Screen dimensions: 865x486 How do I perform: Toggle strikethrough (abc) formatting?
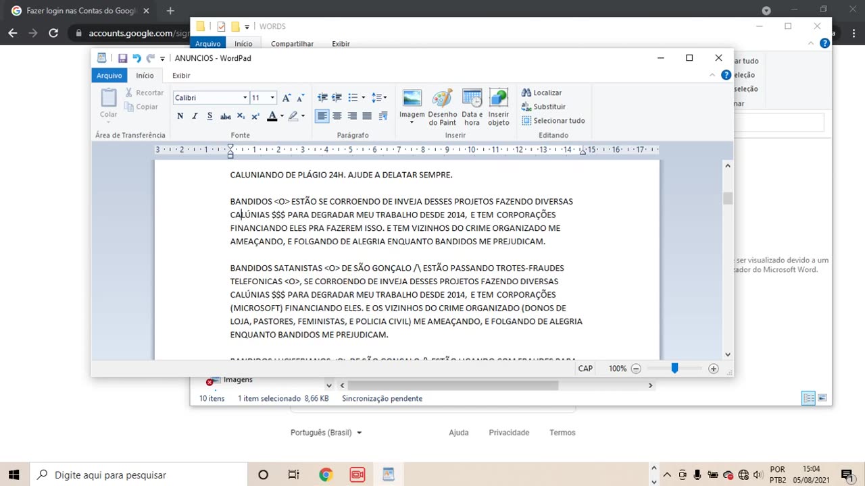[x=226, y=116]
